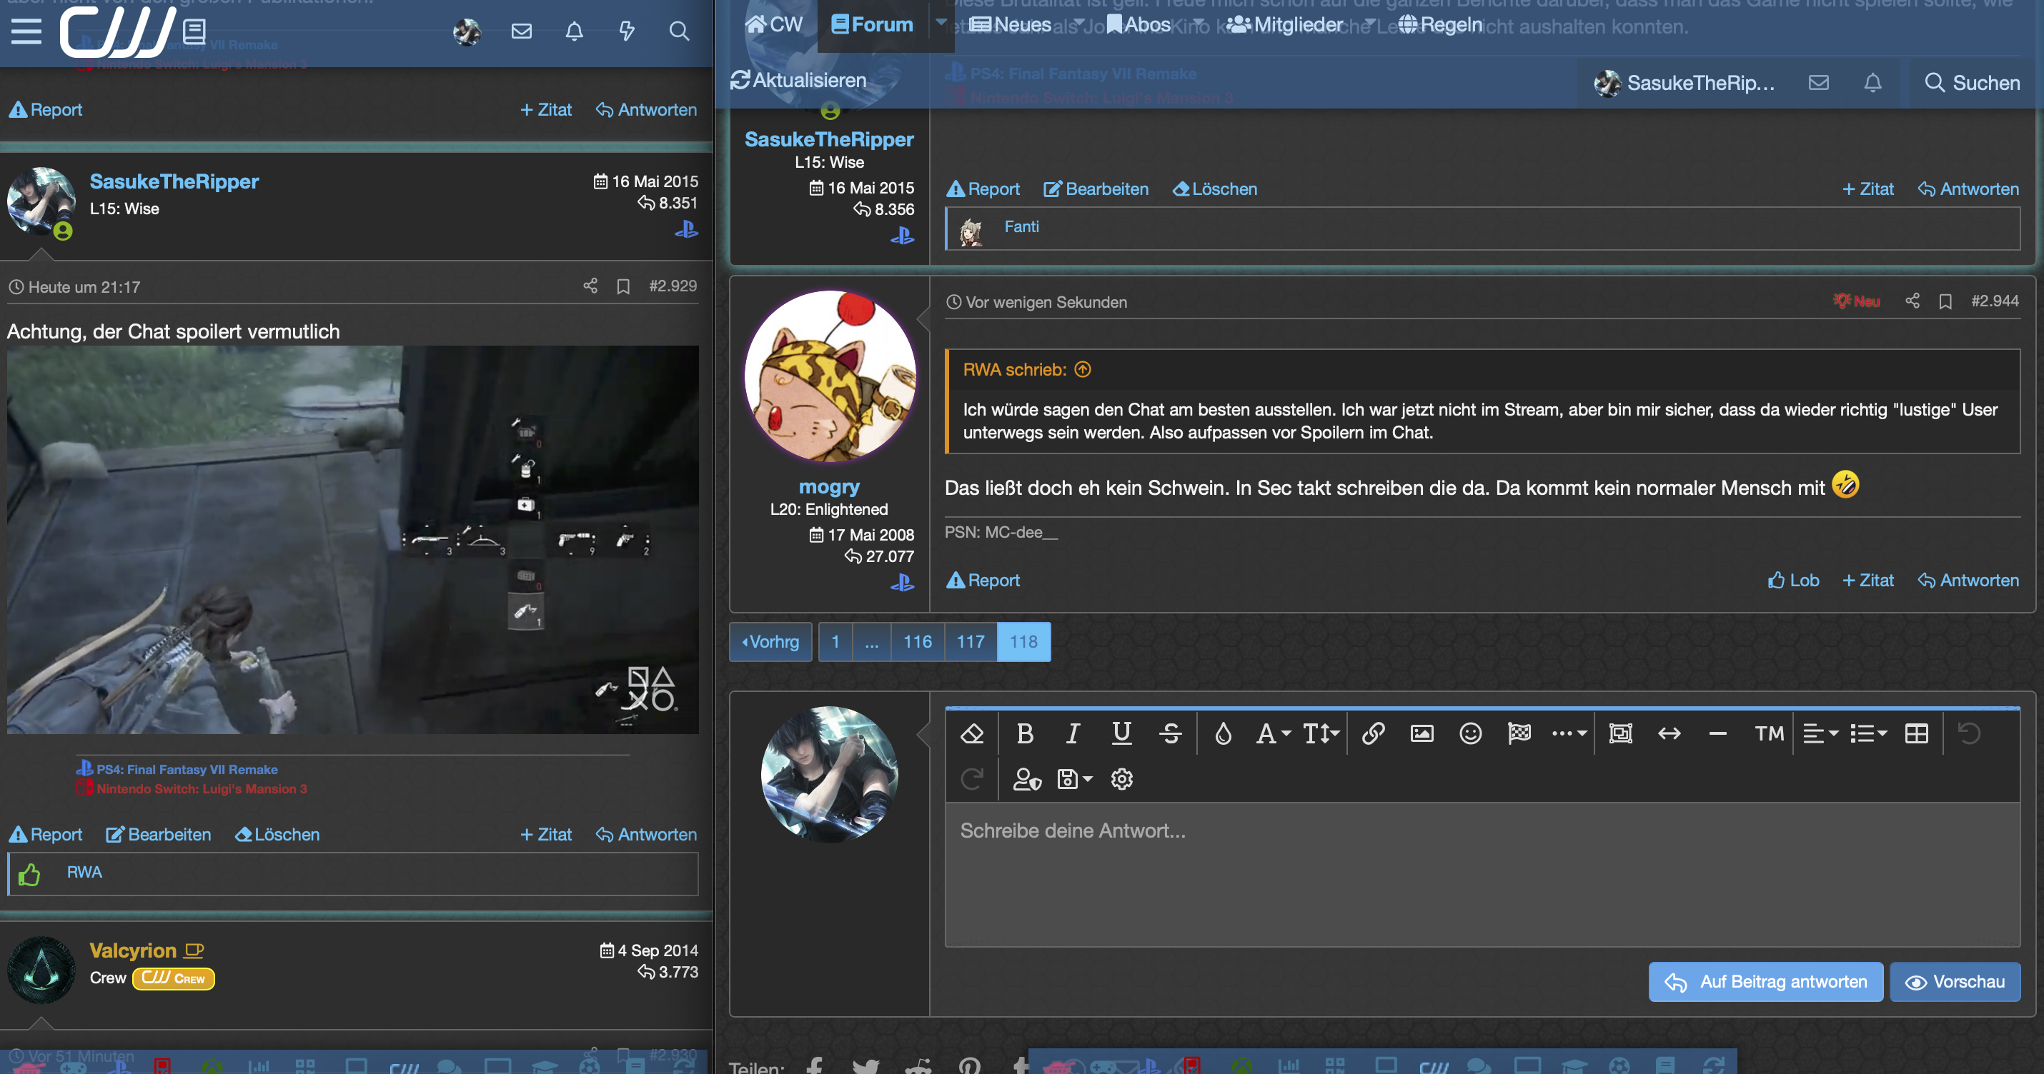The image size is (2044, 1074).
Task: Share post #2.944
Action: tap(1912, 301)
